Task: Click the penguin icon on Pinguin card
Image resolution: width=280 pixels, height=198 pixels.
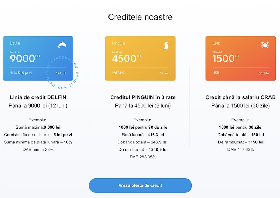Action: (166, 46)
